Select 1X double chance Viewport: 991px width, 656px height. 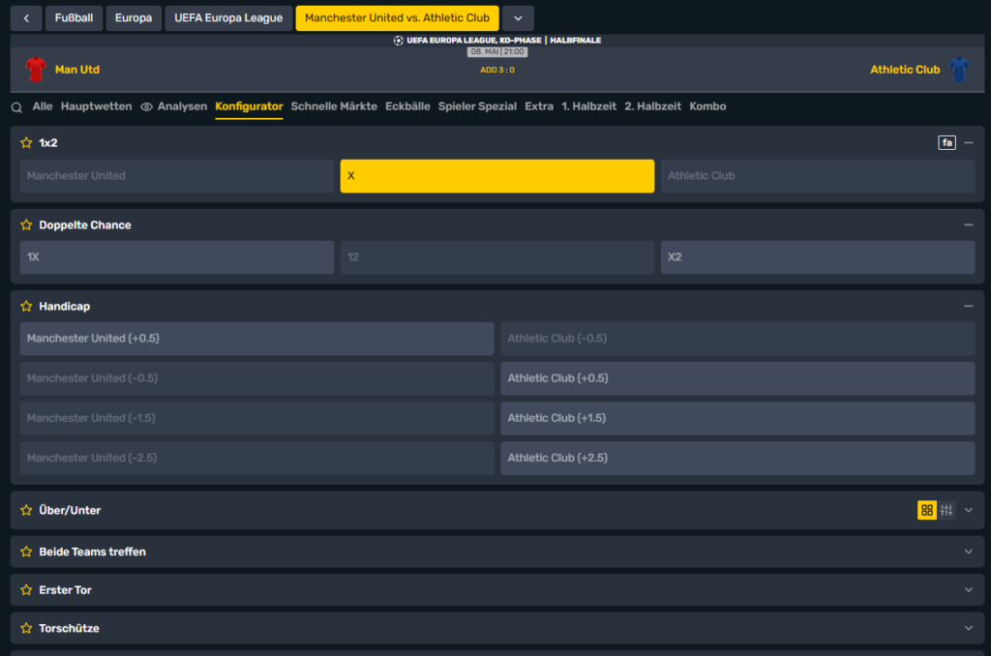[177, 257]
